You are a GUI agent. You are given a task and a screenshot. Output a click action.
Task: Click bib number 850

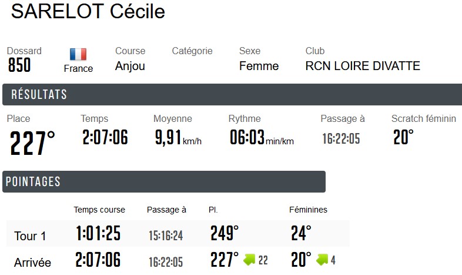tap(19, 65)
